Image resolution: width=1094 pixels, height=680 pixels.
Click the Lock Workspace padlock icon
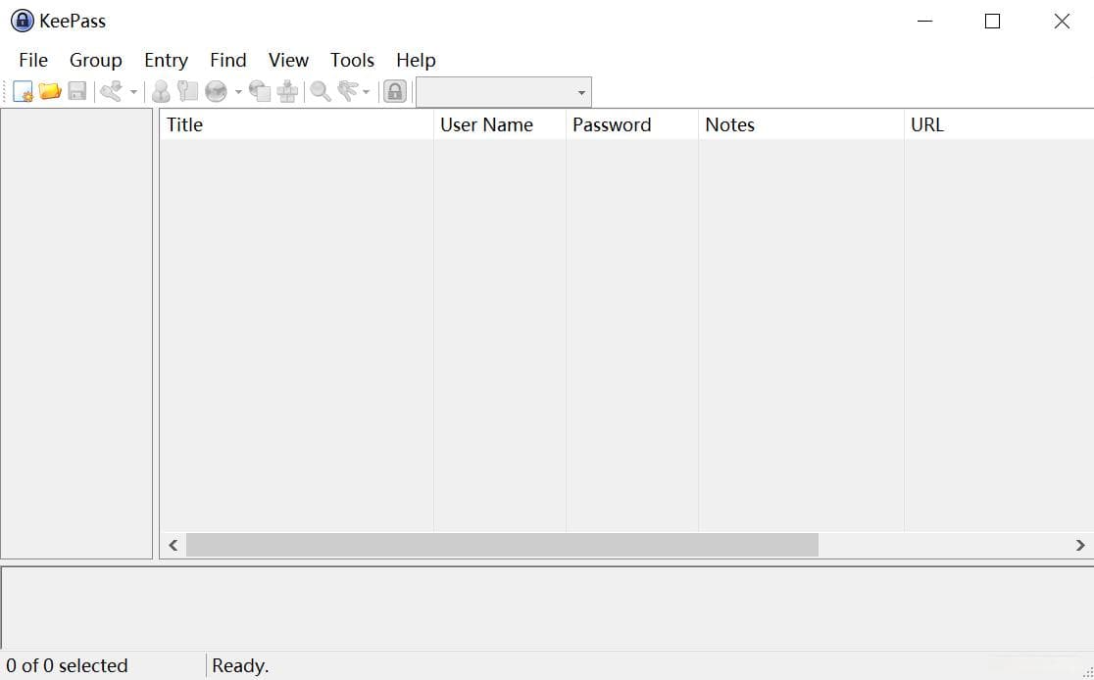[395, 91]
